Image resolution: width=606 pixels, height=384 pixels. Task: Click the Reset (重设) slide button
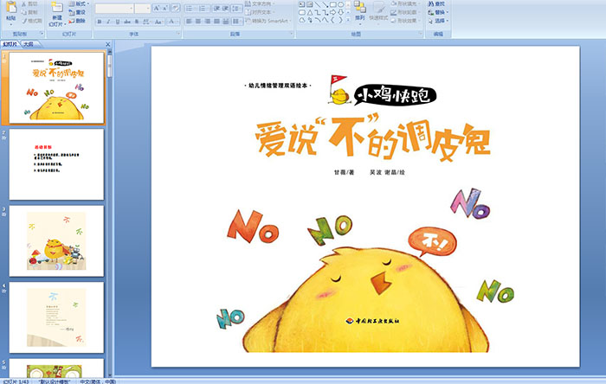pos(77,12)
